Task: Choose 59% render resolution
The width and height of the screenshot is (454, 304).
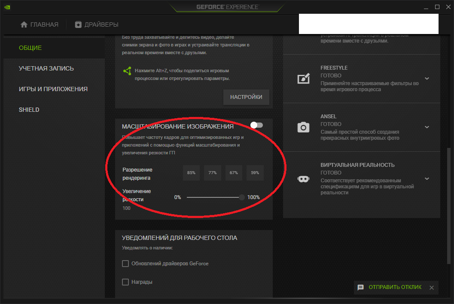Action: 255,173
